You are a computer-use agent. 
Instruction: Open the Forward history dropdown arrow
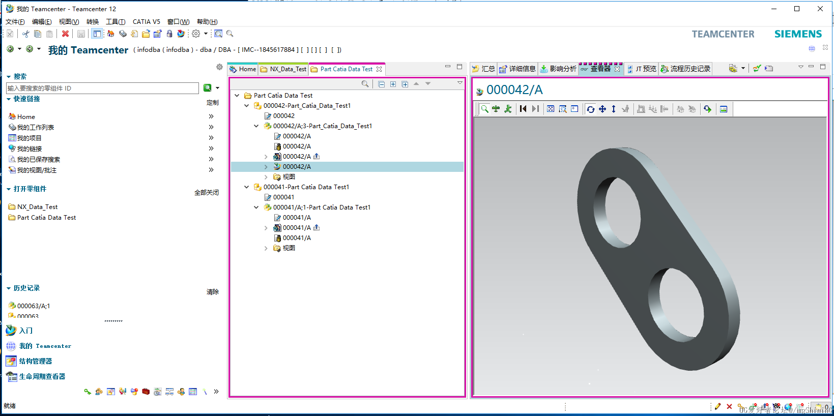click(39, 49)
